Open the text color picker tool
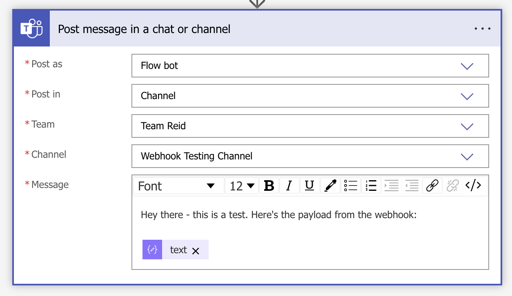Screen dimensions: 512x296 click(x=330, y=186)
